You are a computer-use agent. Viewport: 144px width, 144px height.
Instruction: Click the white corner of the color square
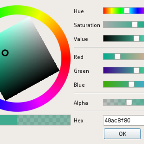[x=30, y=17]
